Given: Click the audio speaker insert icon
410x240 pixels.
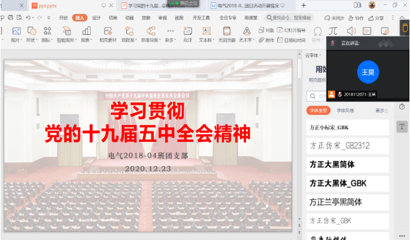Looking at the screenshot, I should 351,31.
